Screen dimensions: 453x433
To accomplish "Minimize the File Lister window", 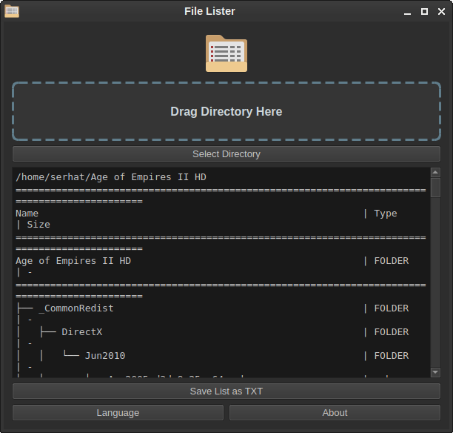I will pyautogui.click(x=408, y=12).
